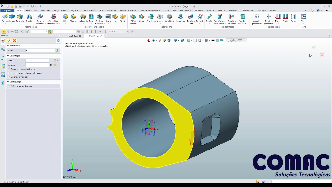Open the Rede de nervuras dropdown
The height and width of the screenshot is (187, 332).
104,24
